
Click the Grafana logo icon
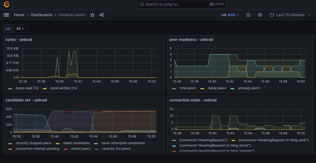pyautogui.click(x=7, y=4)
